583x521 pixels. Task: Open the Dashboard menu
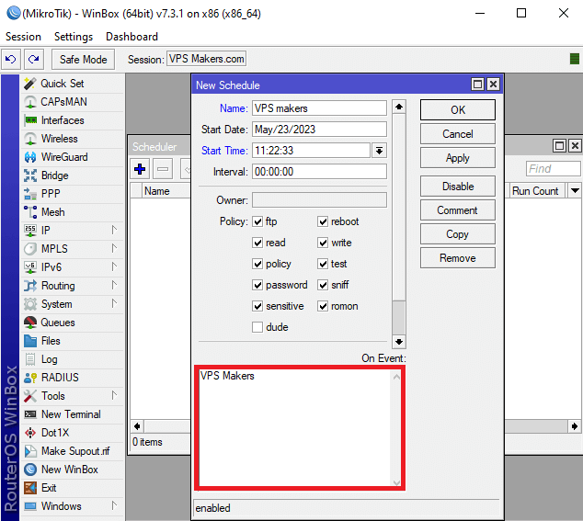(x=131, y=37)
